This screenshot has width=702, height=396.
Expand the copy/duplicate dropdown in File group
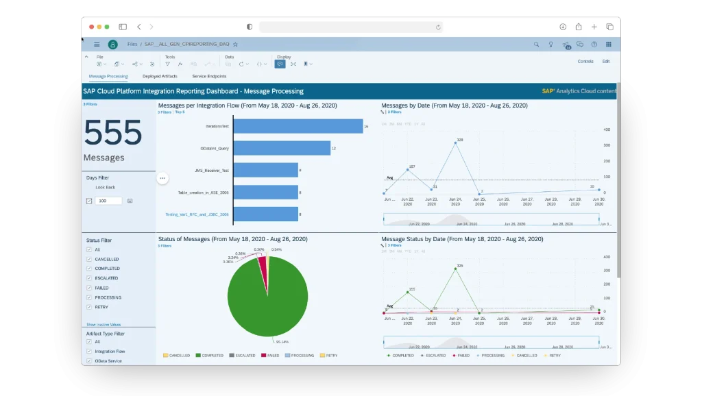coord(123,64)
